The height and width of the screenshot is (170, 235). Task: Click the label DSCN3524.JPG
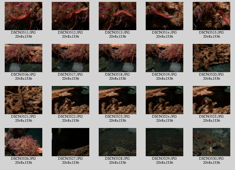click(164, 116)
